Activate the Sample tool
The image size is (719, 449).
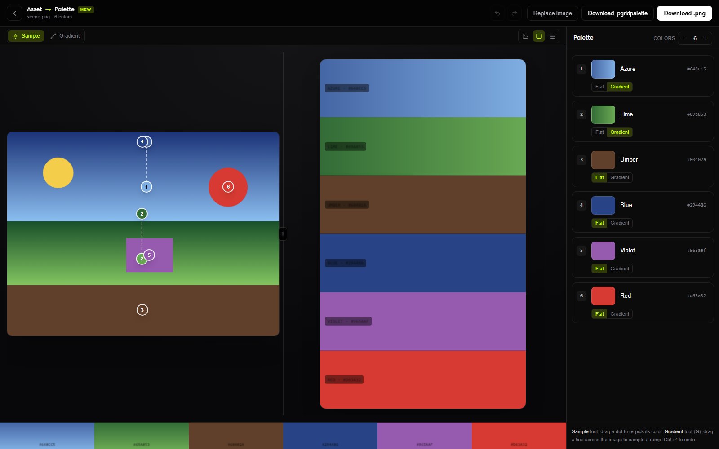[26, 36]
